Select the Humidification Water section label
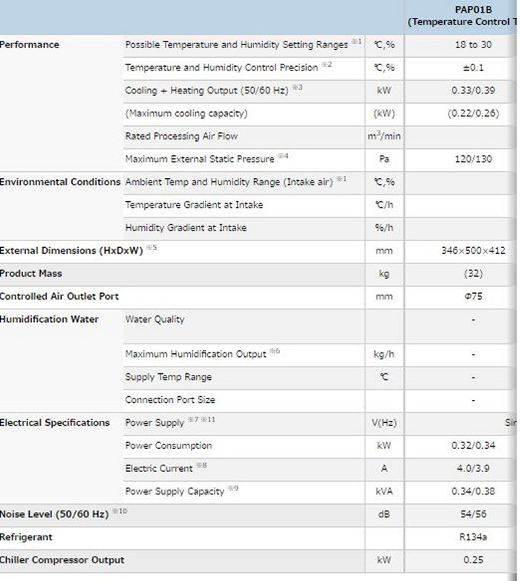 pos(49,319)
